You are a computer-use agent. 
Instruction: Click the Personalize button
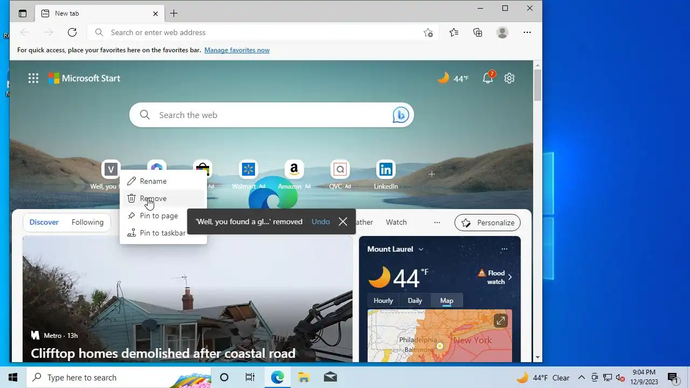pos(488,223)
